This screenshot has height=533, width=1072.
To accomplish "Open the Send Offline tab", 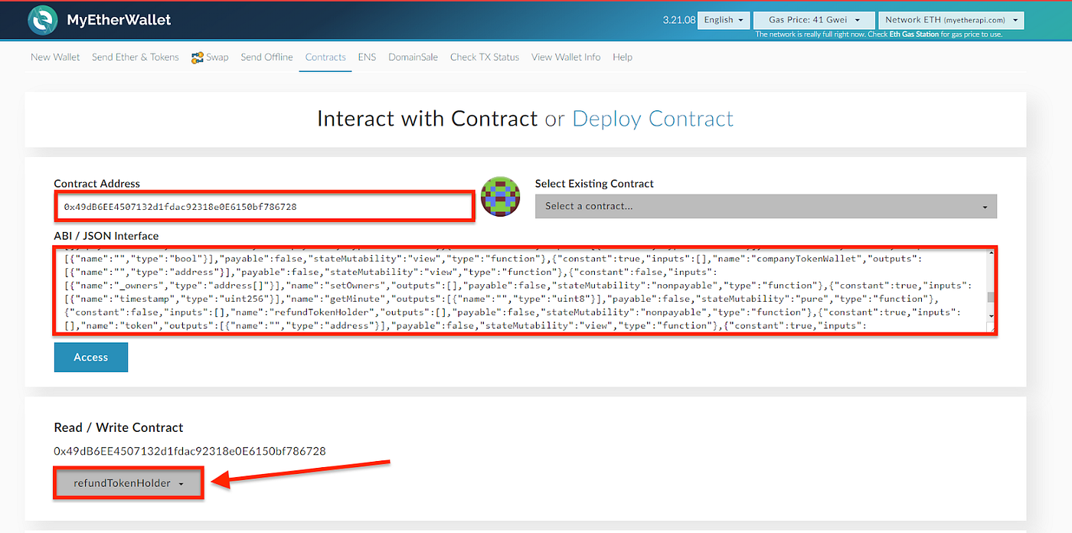I will tap(266, 57).
